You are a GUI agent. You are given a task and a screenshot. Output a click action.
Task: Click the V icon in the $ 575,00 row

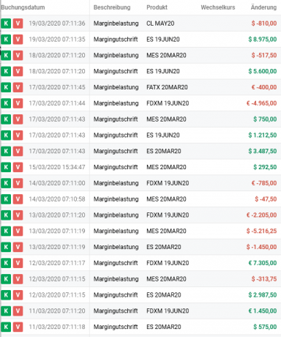click(x=18, y=327)
